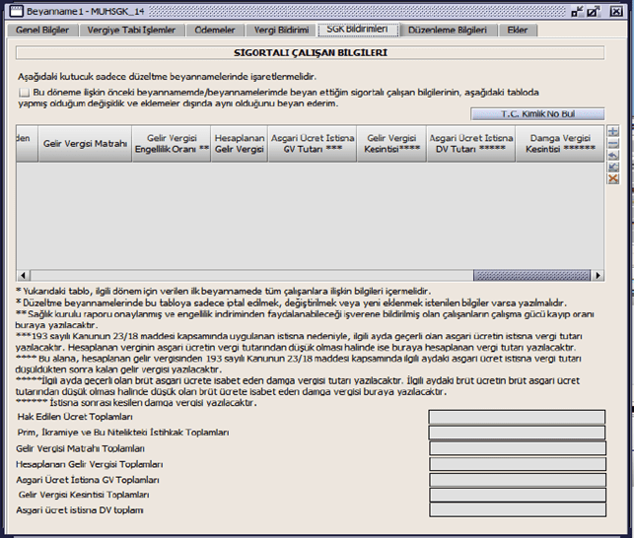Image resolution: width=634 pixels, height=538 pixels.
Task: Click the plus icon to add table row
Action: 612,132
